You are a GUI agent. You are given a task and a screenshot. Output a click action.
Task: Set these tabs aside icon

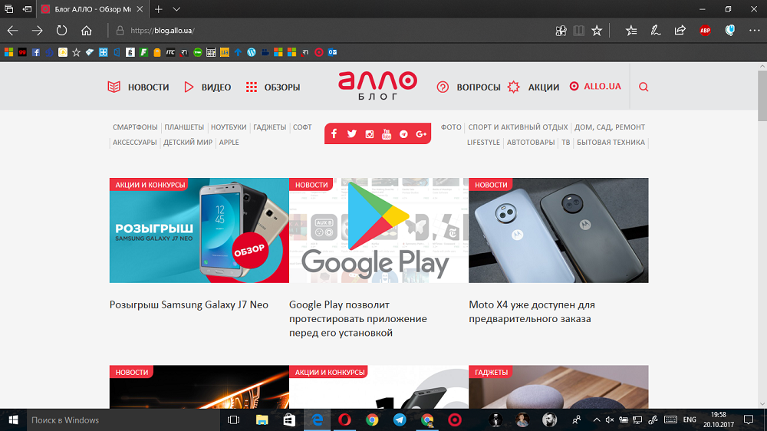(x=28, y=8)
